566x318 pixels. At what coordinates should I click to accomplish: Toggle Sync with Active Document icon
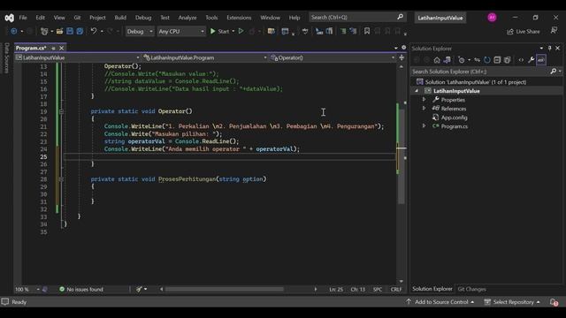478,60
